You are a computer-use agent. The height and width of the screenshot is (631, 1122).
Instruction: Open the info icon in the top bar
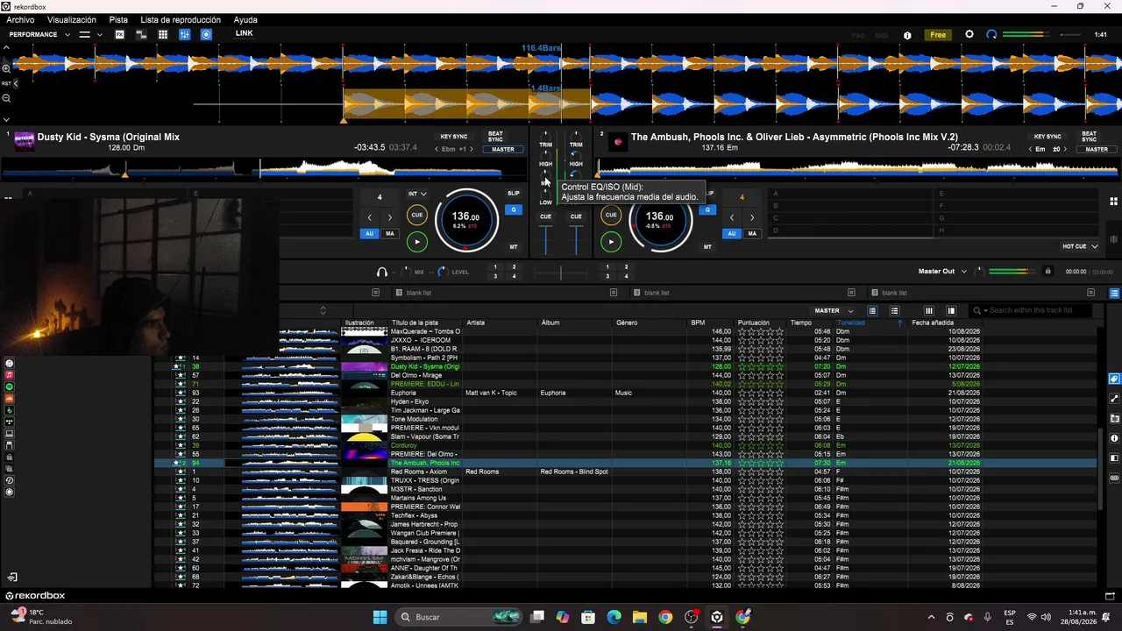coord(907,35)
